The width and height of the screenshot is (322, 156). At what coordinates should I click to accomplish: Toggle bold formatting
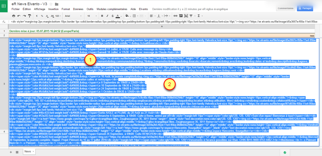[102, 16]
